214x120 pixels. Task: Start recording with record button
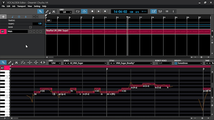pos(105,11)
